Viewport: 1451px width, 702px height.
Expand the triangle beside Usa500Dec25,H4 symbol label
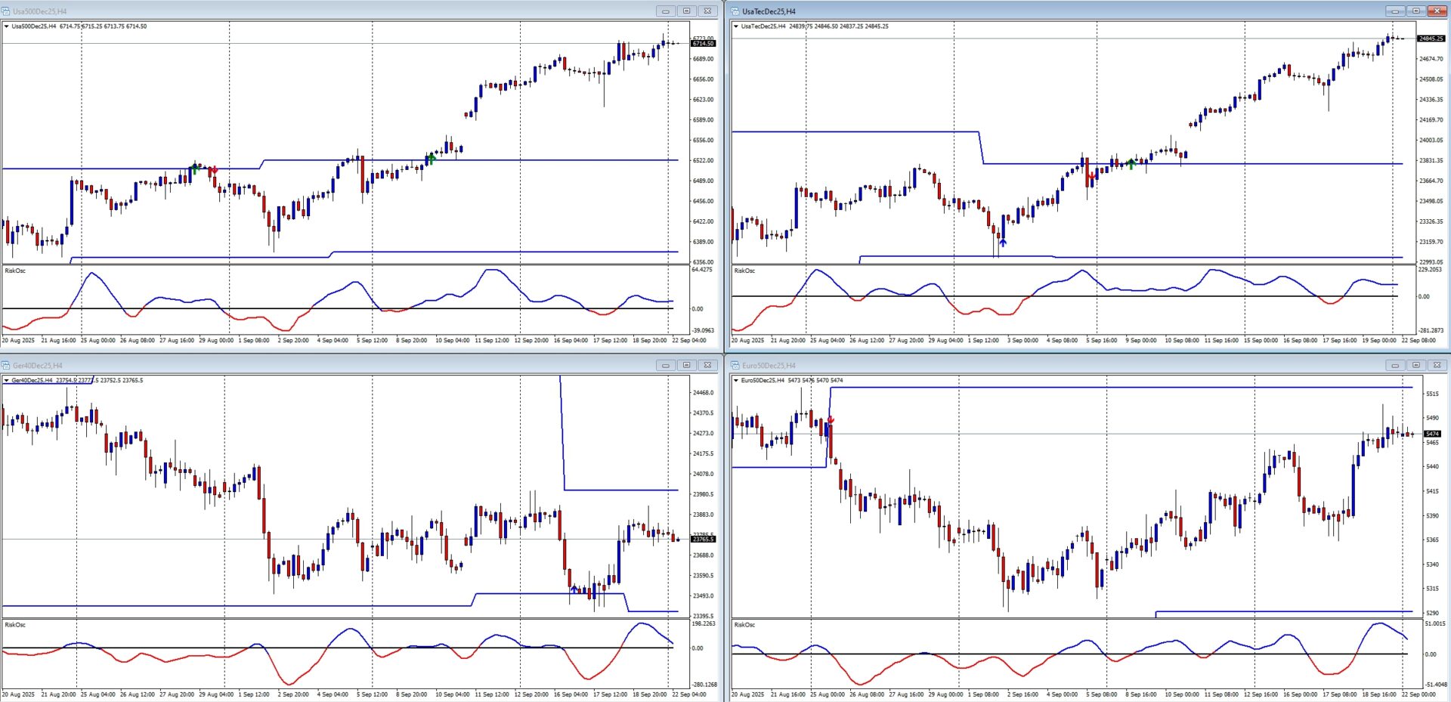[7, 26]
